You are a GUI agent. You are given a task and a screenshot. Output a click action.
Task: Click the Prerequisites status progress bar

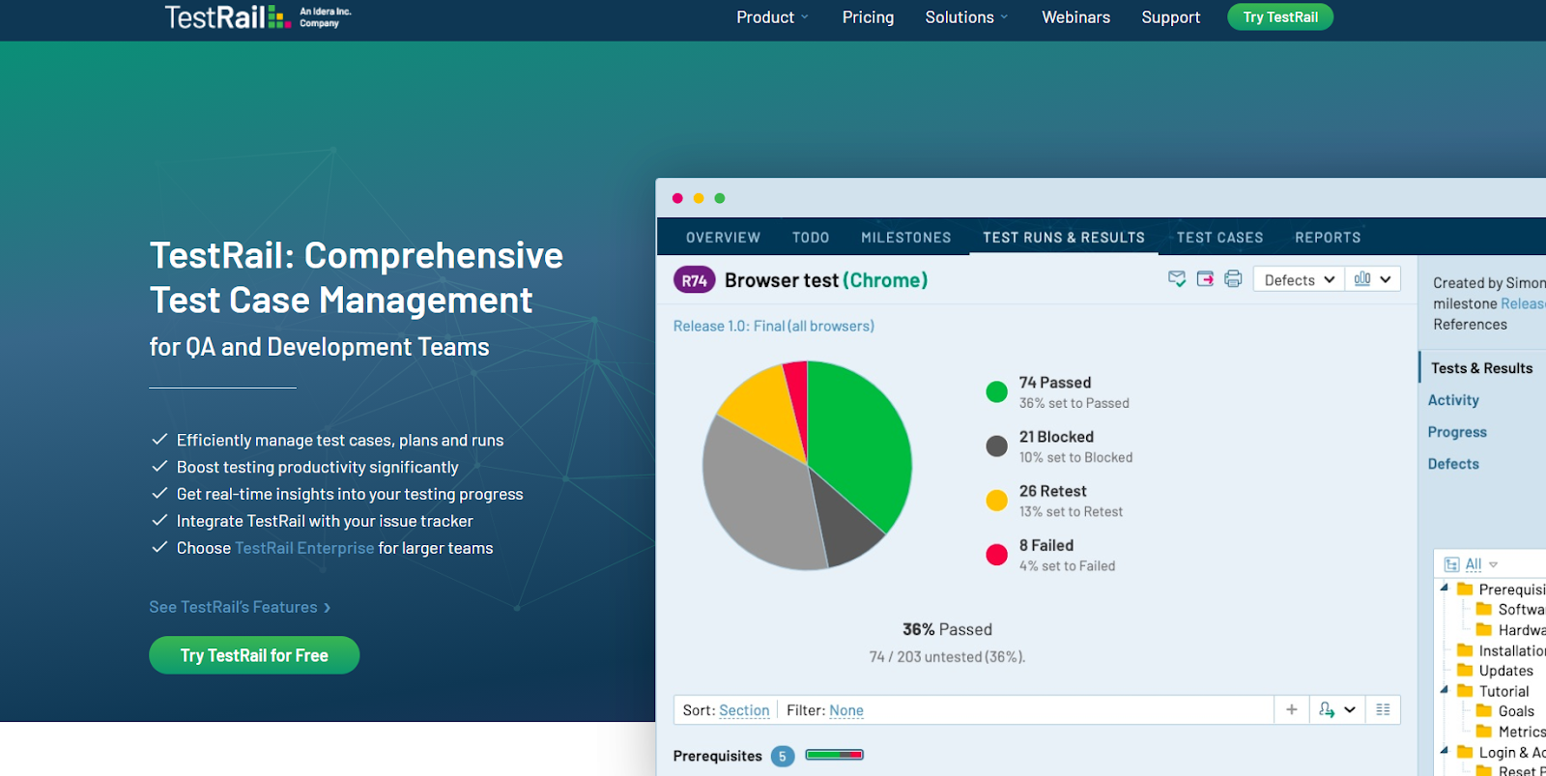pos(834,755)
